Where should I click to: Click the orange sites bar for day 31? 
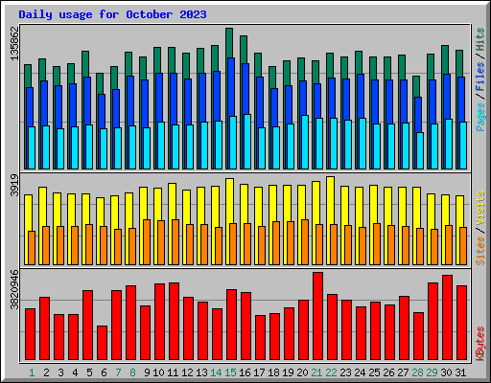pos(463,246)
